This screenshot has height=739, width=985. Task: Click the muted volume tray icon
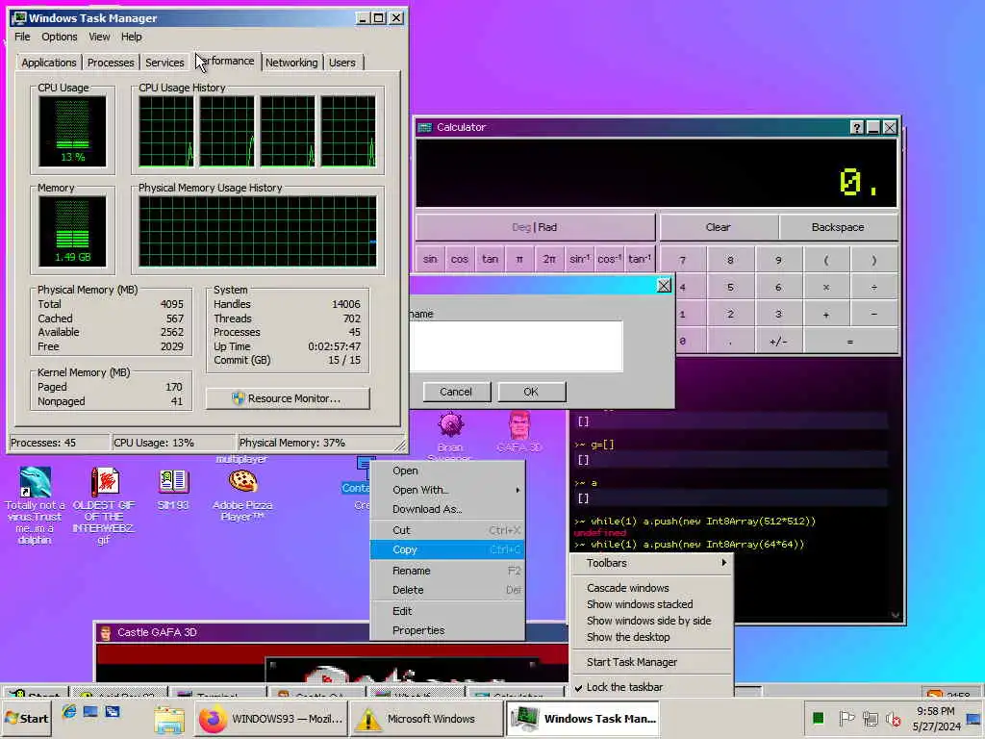click(894, 718)
